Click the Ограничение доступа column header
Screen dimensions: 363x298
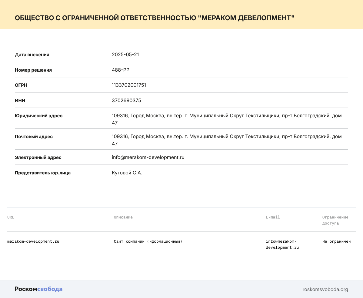[335, 220]
